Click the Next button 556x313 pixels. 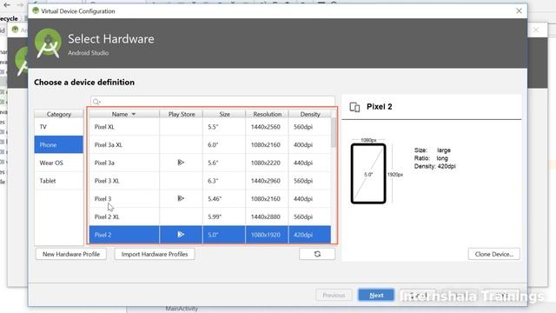(x=376, y=296)
